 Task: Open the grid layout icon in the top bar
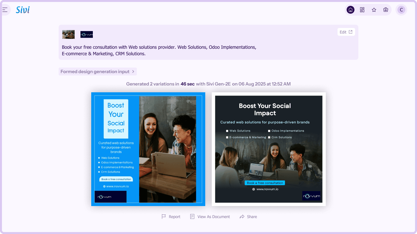[x=362, y=10]
